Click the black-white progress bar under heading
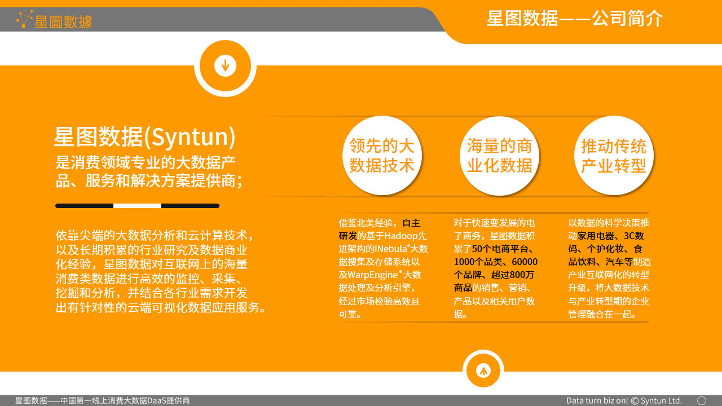722x406 pixels. tap(137, 206)
